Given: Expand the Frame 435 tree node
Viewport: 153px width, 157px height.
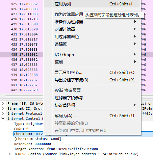Looking at the screenshot, I should pos(3,103).
